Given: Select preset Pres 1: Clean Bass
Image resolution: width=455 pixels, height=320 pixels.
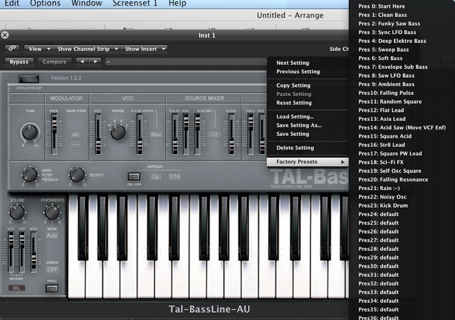Looking at the screenshot, I should 382,15.
